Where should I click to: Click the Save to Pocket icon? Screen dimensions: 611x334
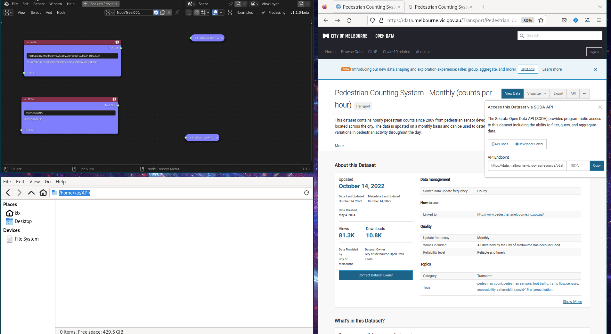coord(564,20)
